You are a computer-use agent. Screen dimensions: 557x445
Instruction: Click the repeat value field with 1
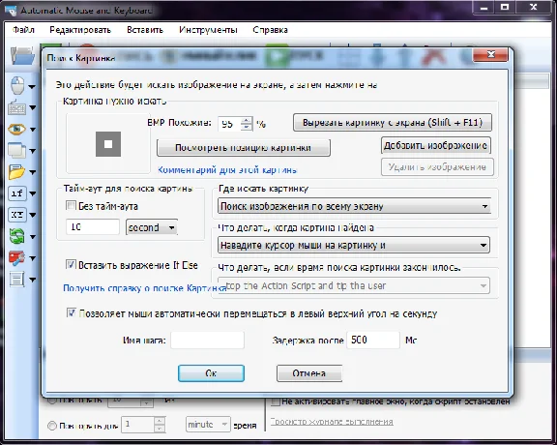[x=138, y=425]
